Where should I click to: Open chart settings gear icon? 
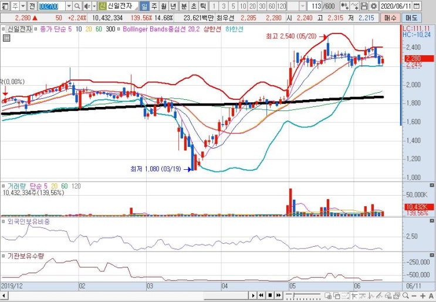374,6
